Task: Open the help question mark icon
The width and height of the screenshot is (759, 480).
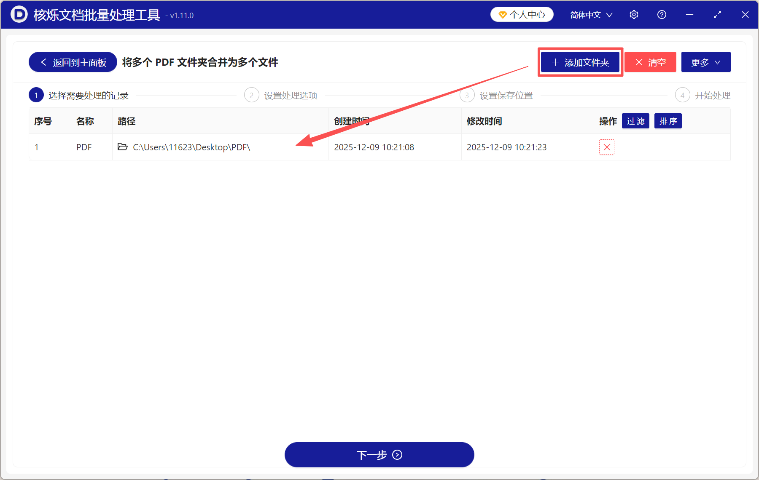Action: [x=662, y=14]
